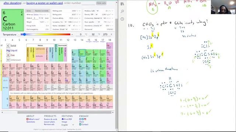Image resolution: width=236 pixels, height=132 pixels.
Task: Open the temperature unit dropdown beside State at
Action: point(41,18)
